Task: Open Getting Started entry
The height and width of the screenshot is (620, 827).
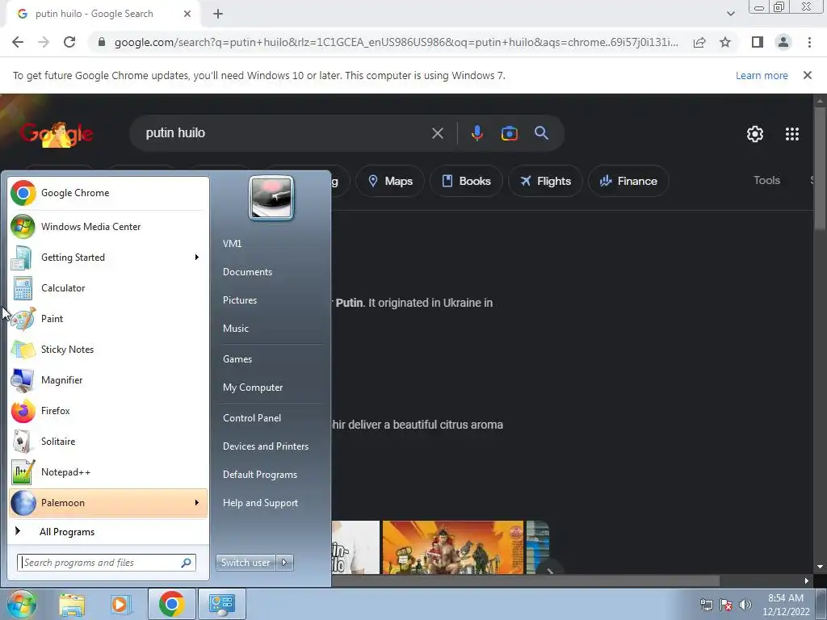Action: [108, 258]
